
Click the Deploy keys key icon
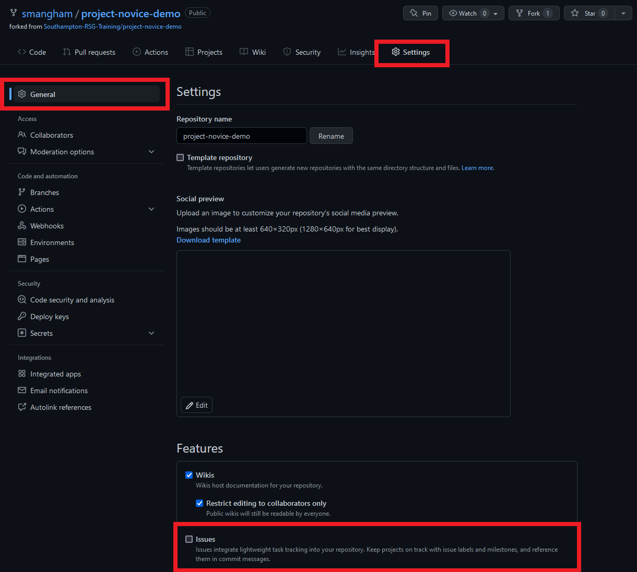pyautogui.click(x=22, y=317)
